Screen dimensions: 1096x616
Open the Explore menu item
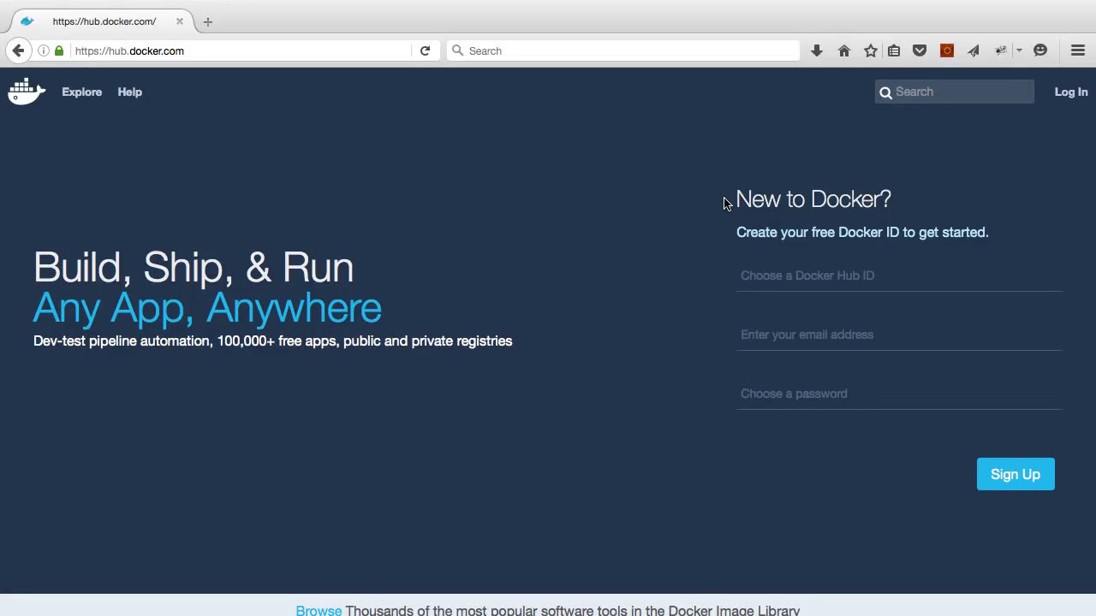[x=81, y=92]
